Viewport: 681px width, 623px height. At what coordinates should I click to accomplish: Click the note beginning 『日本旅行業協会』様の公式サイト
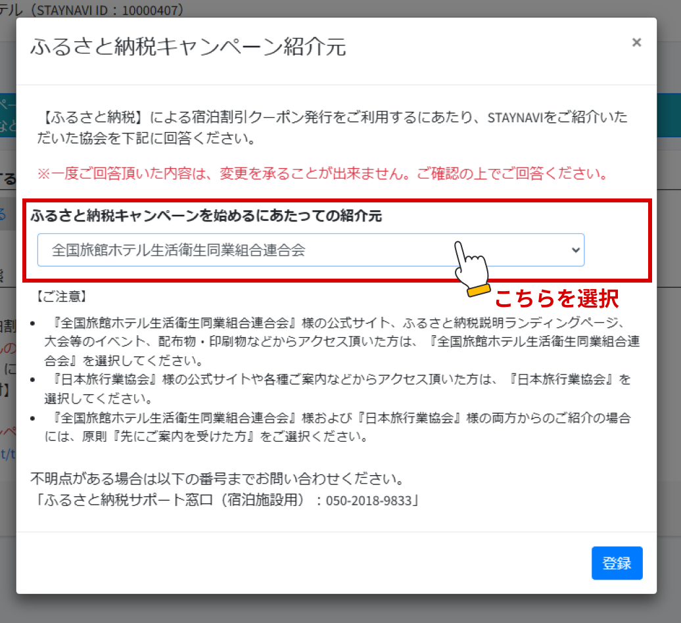click(337, 388)
